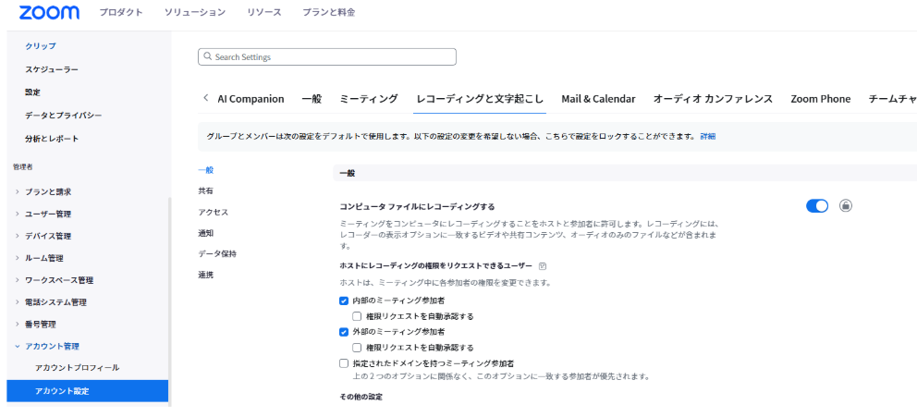
Task: Click the その他の設定 heading
Action: 361,397
